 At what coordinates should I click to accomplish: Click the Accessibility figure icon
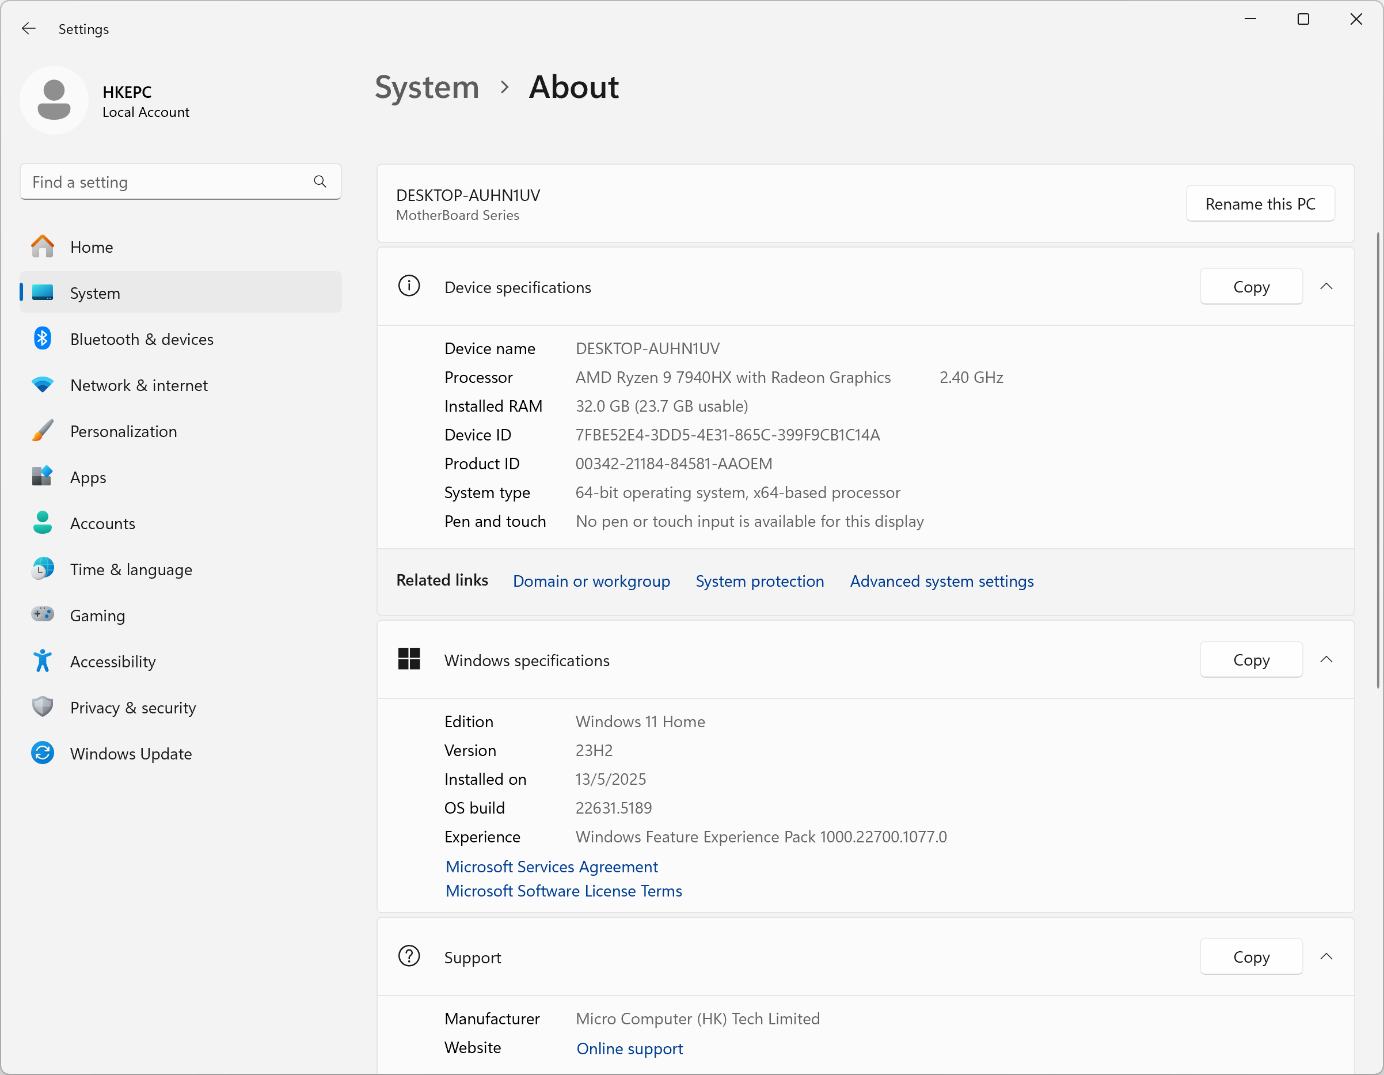(43, 661)
